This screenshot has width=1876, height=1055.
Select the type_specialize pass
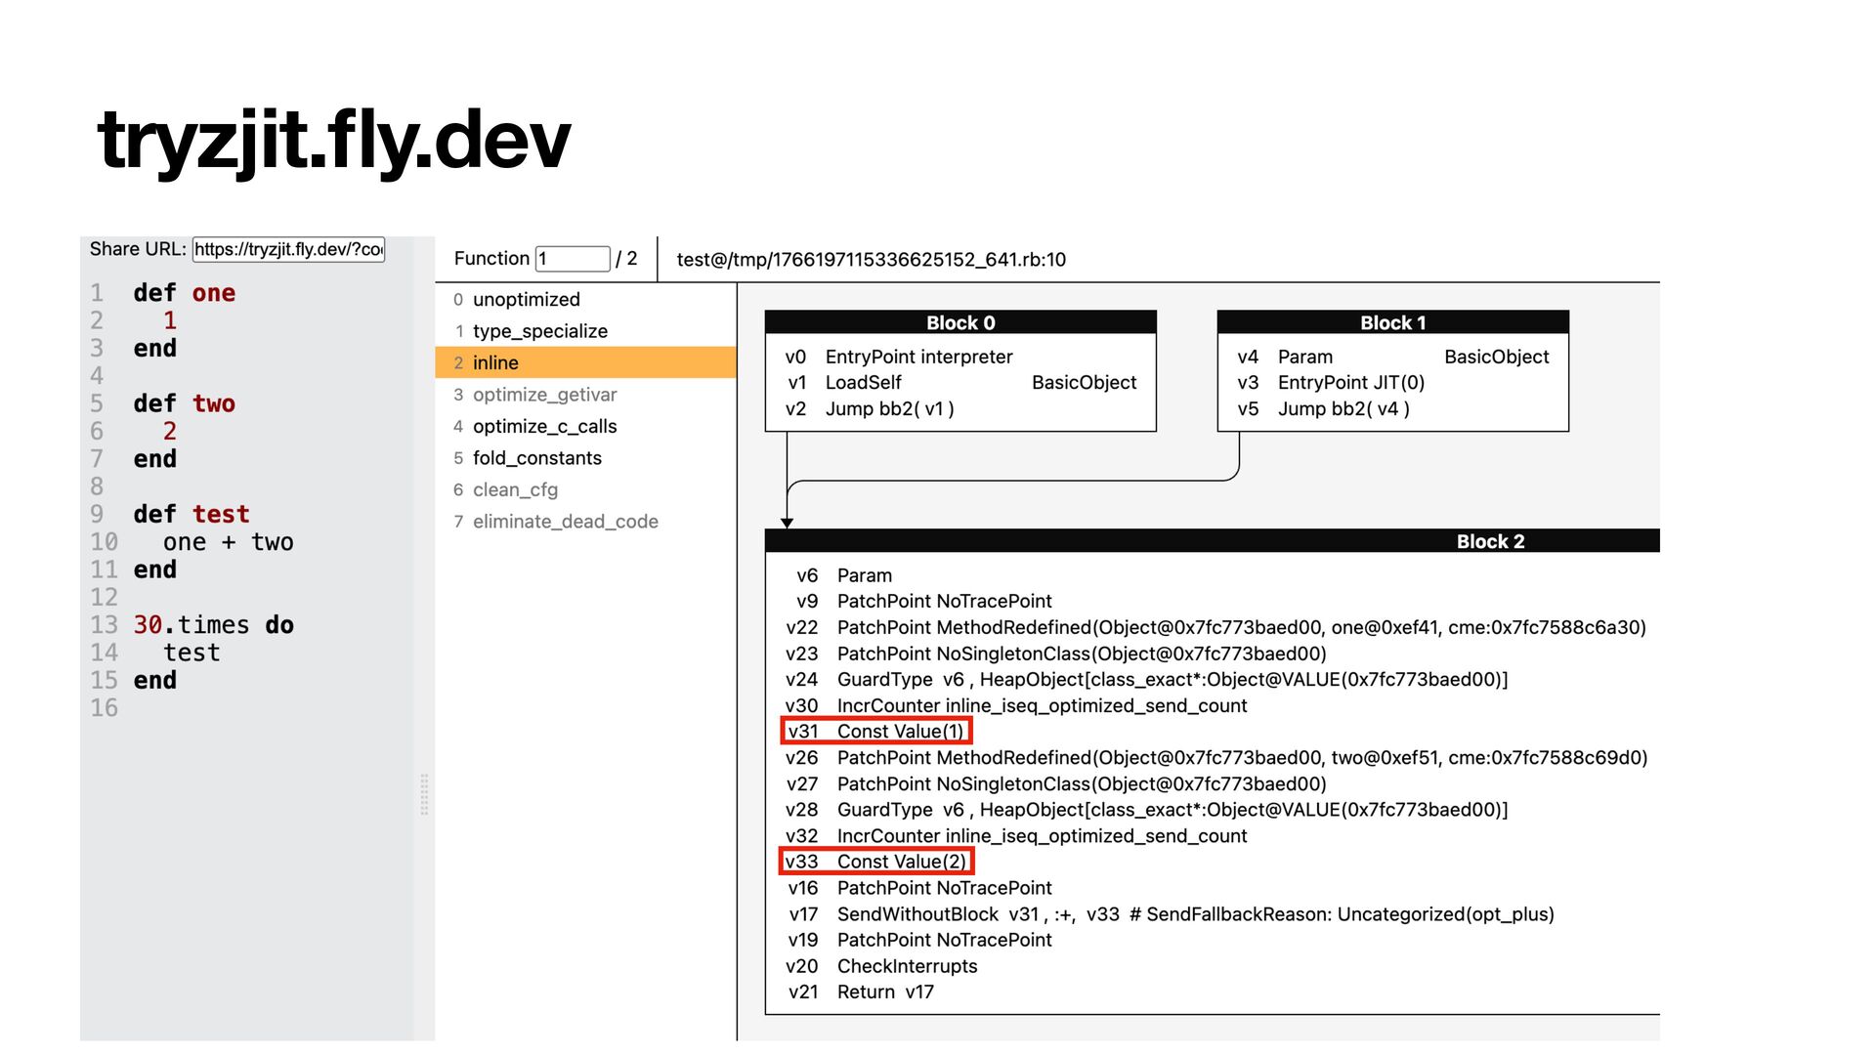point(539,331)
